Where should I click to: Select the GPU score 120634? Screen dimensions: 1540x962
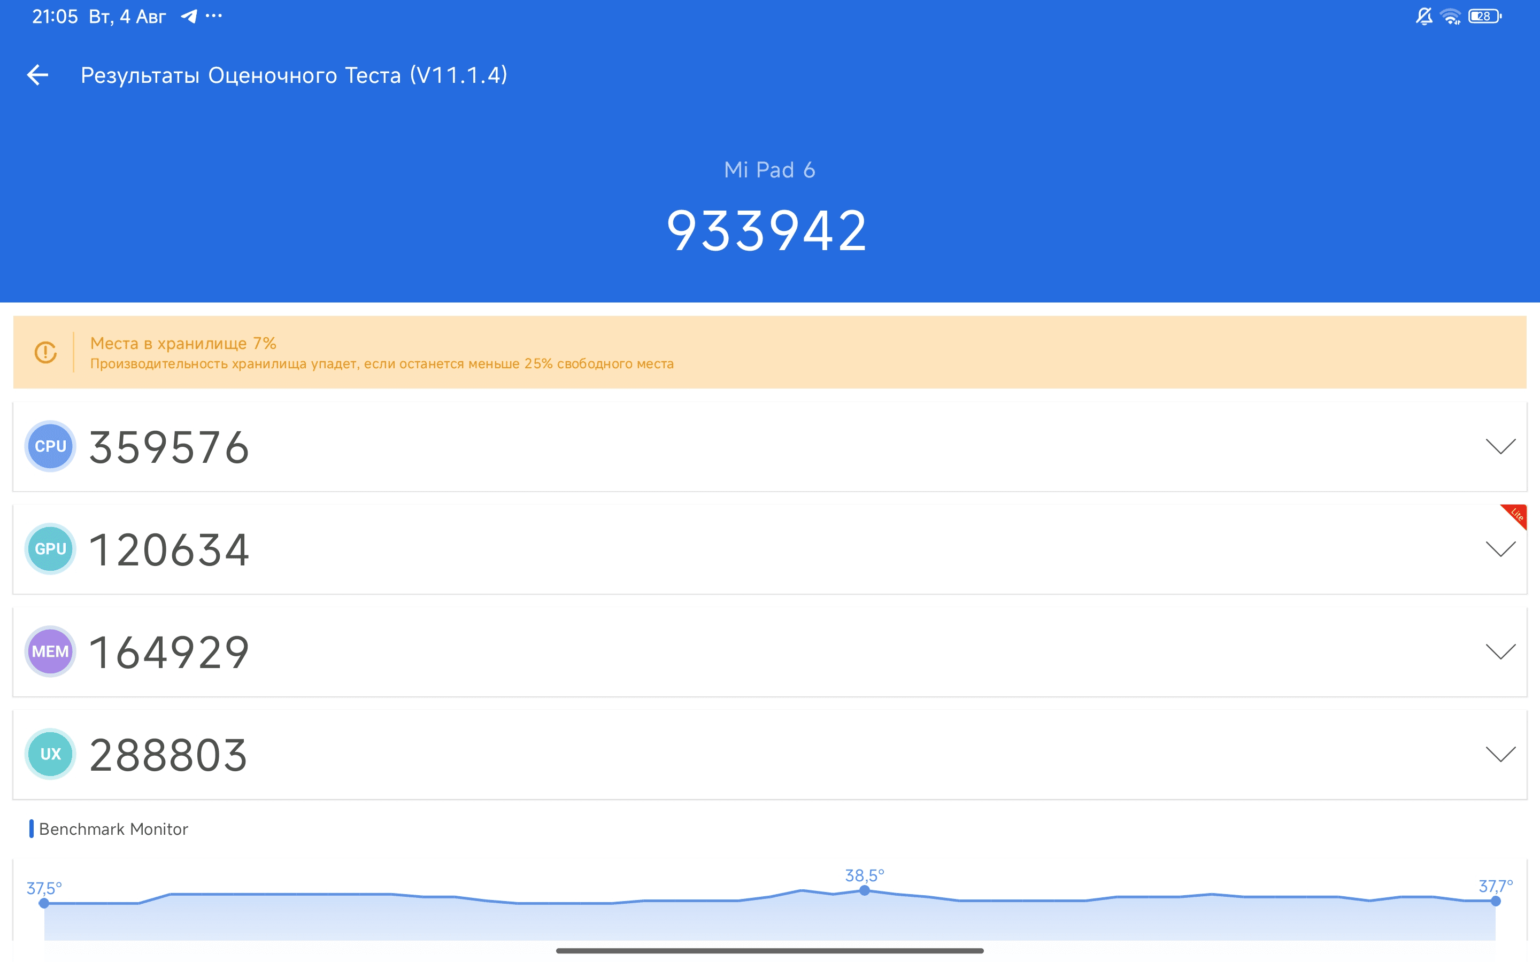pyautogui.click(x=168, y=550)
